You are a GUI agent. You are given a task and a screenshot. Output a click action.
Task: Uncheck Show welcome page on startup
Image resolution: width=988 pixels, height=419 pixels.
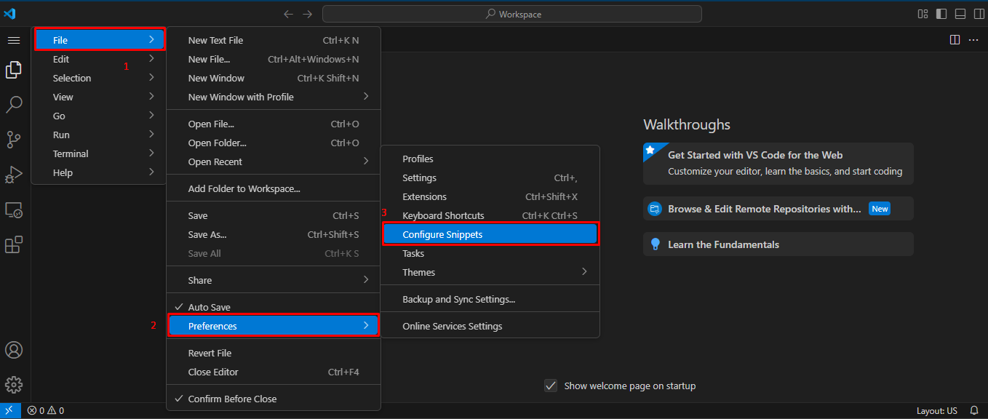click(x=551, y=386)
